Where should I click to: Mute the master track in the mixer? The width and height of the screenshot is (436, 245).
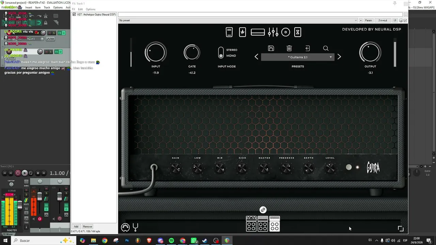[27, 190]
